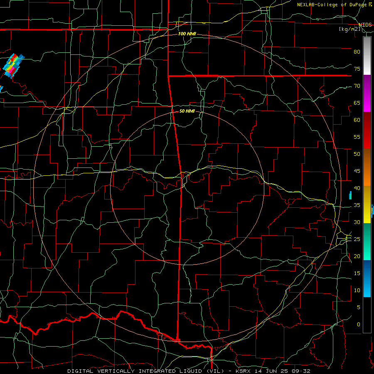Click the scale value 55
The image size is (374, 374).
357,137
